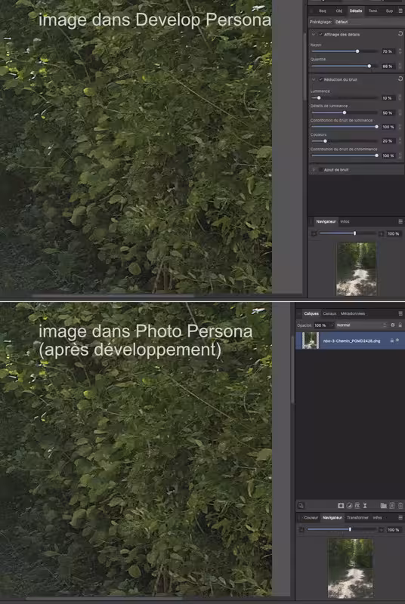Reset the Réduction du bruit section
The height and width of the screenshot is (604, 405).
[400, 79]
